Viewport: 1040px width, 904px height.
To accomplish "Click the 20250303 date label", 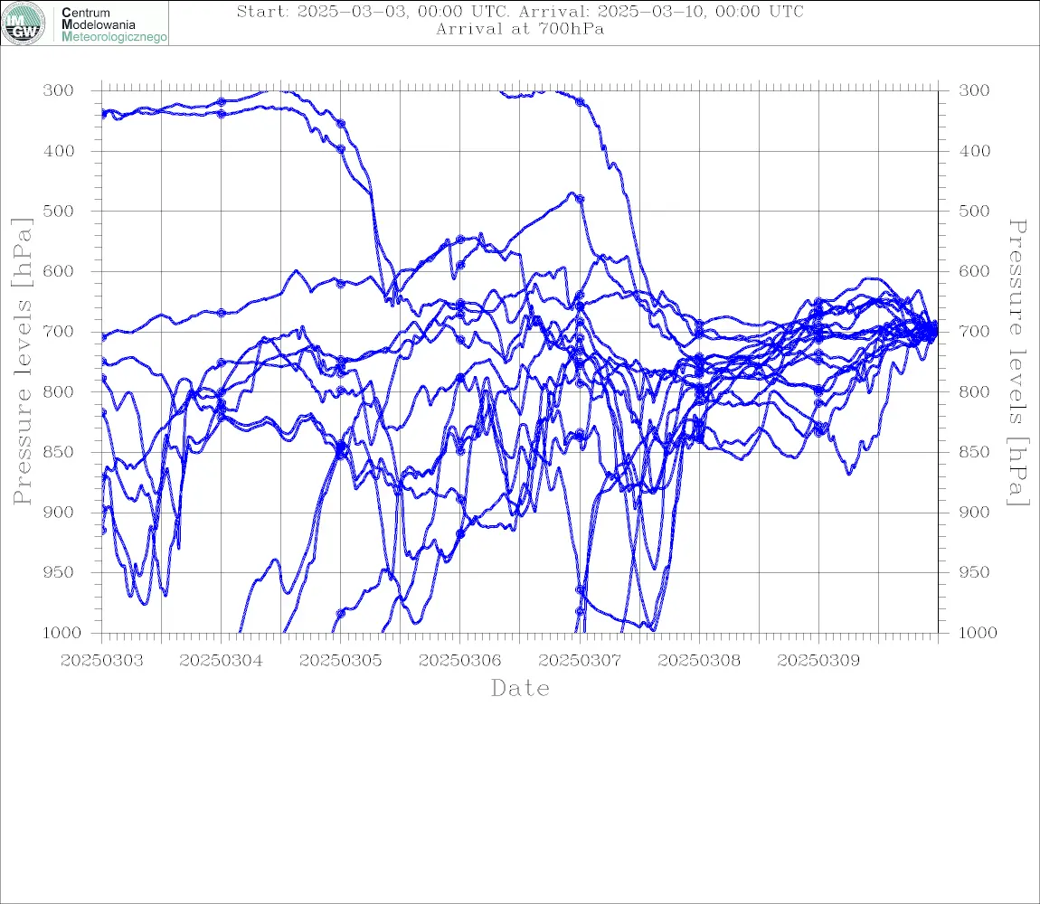I will point(101,661).
